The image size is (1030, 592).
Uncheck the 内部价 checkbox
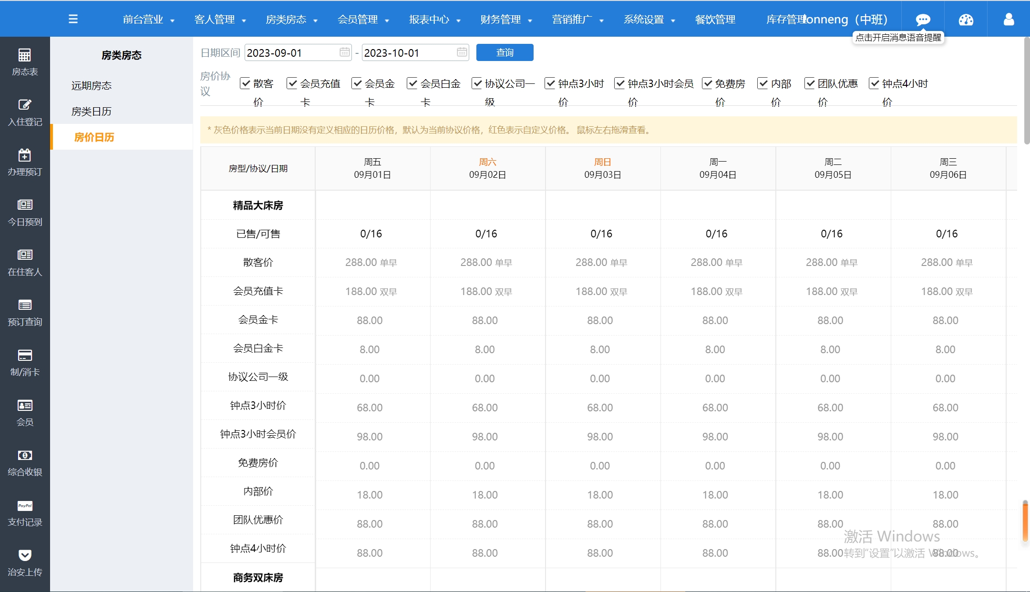click(x=763, y=83)
